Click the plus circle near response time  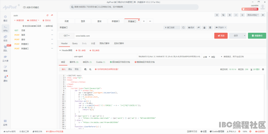[263, 69]
